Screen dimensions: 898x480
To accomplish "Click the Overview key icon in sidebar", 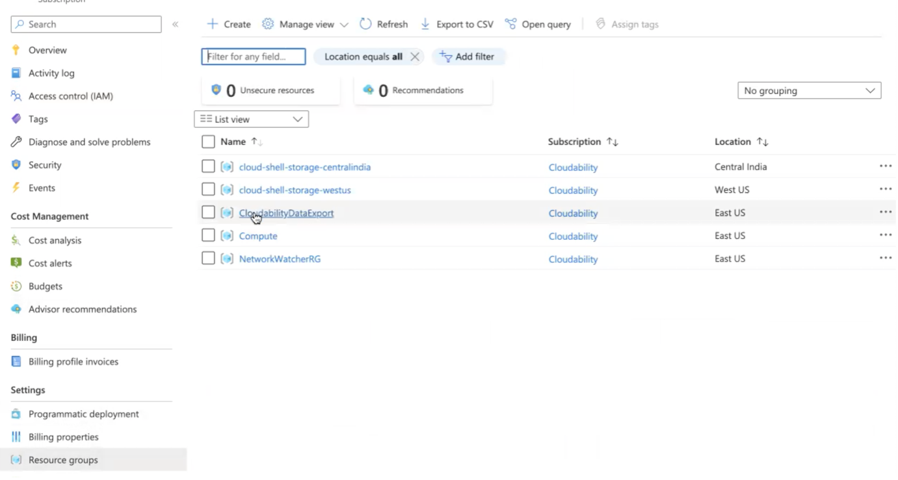I will 16,50.
